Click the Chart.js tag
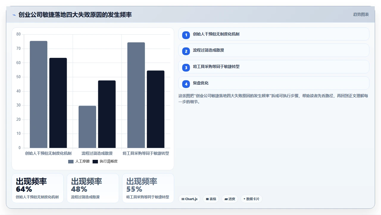The width and height of the screenshot is (381, 215). pyautogui.click(x=189, y=199)
